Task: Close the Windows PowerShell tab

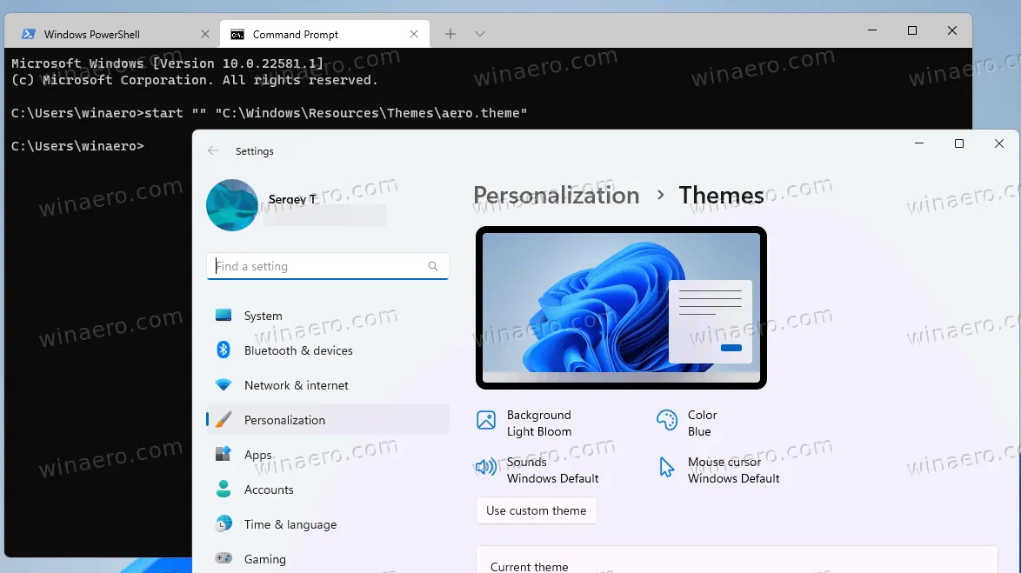Action: (205, 35)
